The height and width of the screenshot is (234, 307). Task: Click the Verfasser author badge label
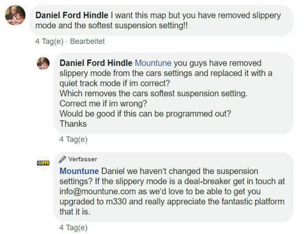83,159
